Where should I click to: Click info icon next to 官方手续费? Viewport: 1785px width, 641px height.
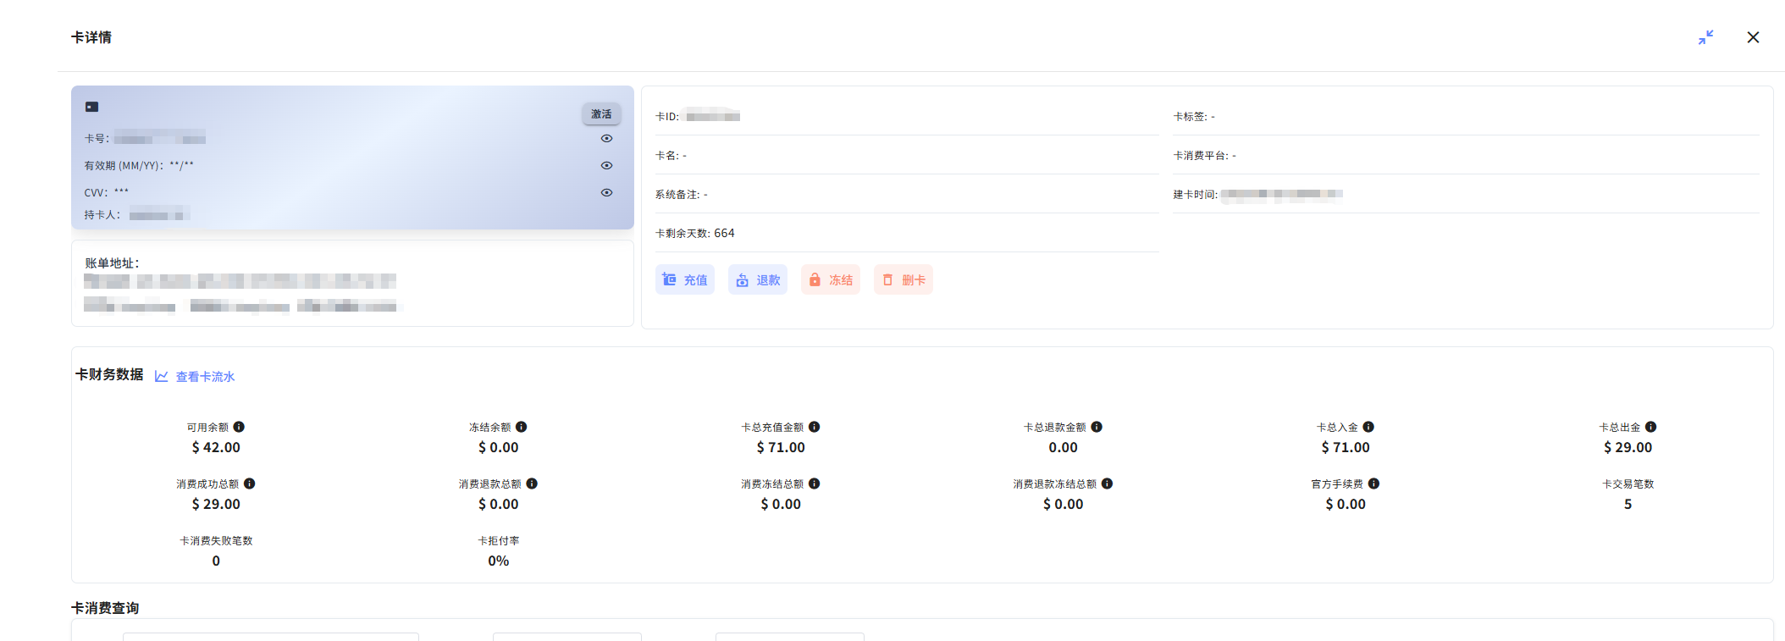pos(1373,484)
